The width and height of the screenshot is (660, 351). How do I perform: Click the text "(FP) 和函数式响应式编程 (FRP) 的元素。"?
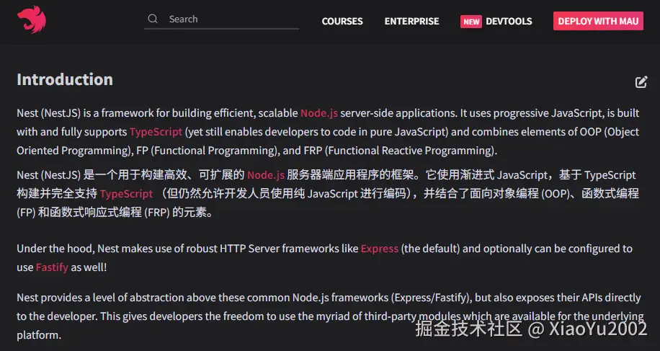tap(115, 212)
